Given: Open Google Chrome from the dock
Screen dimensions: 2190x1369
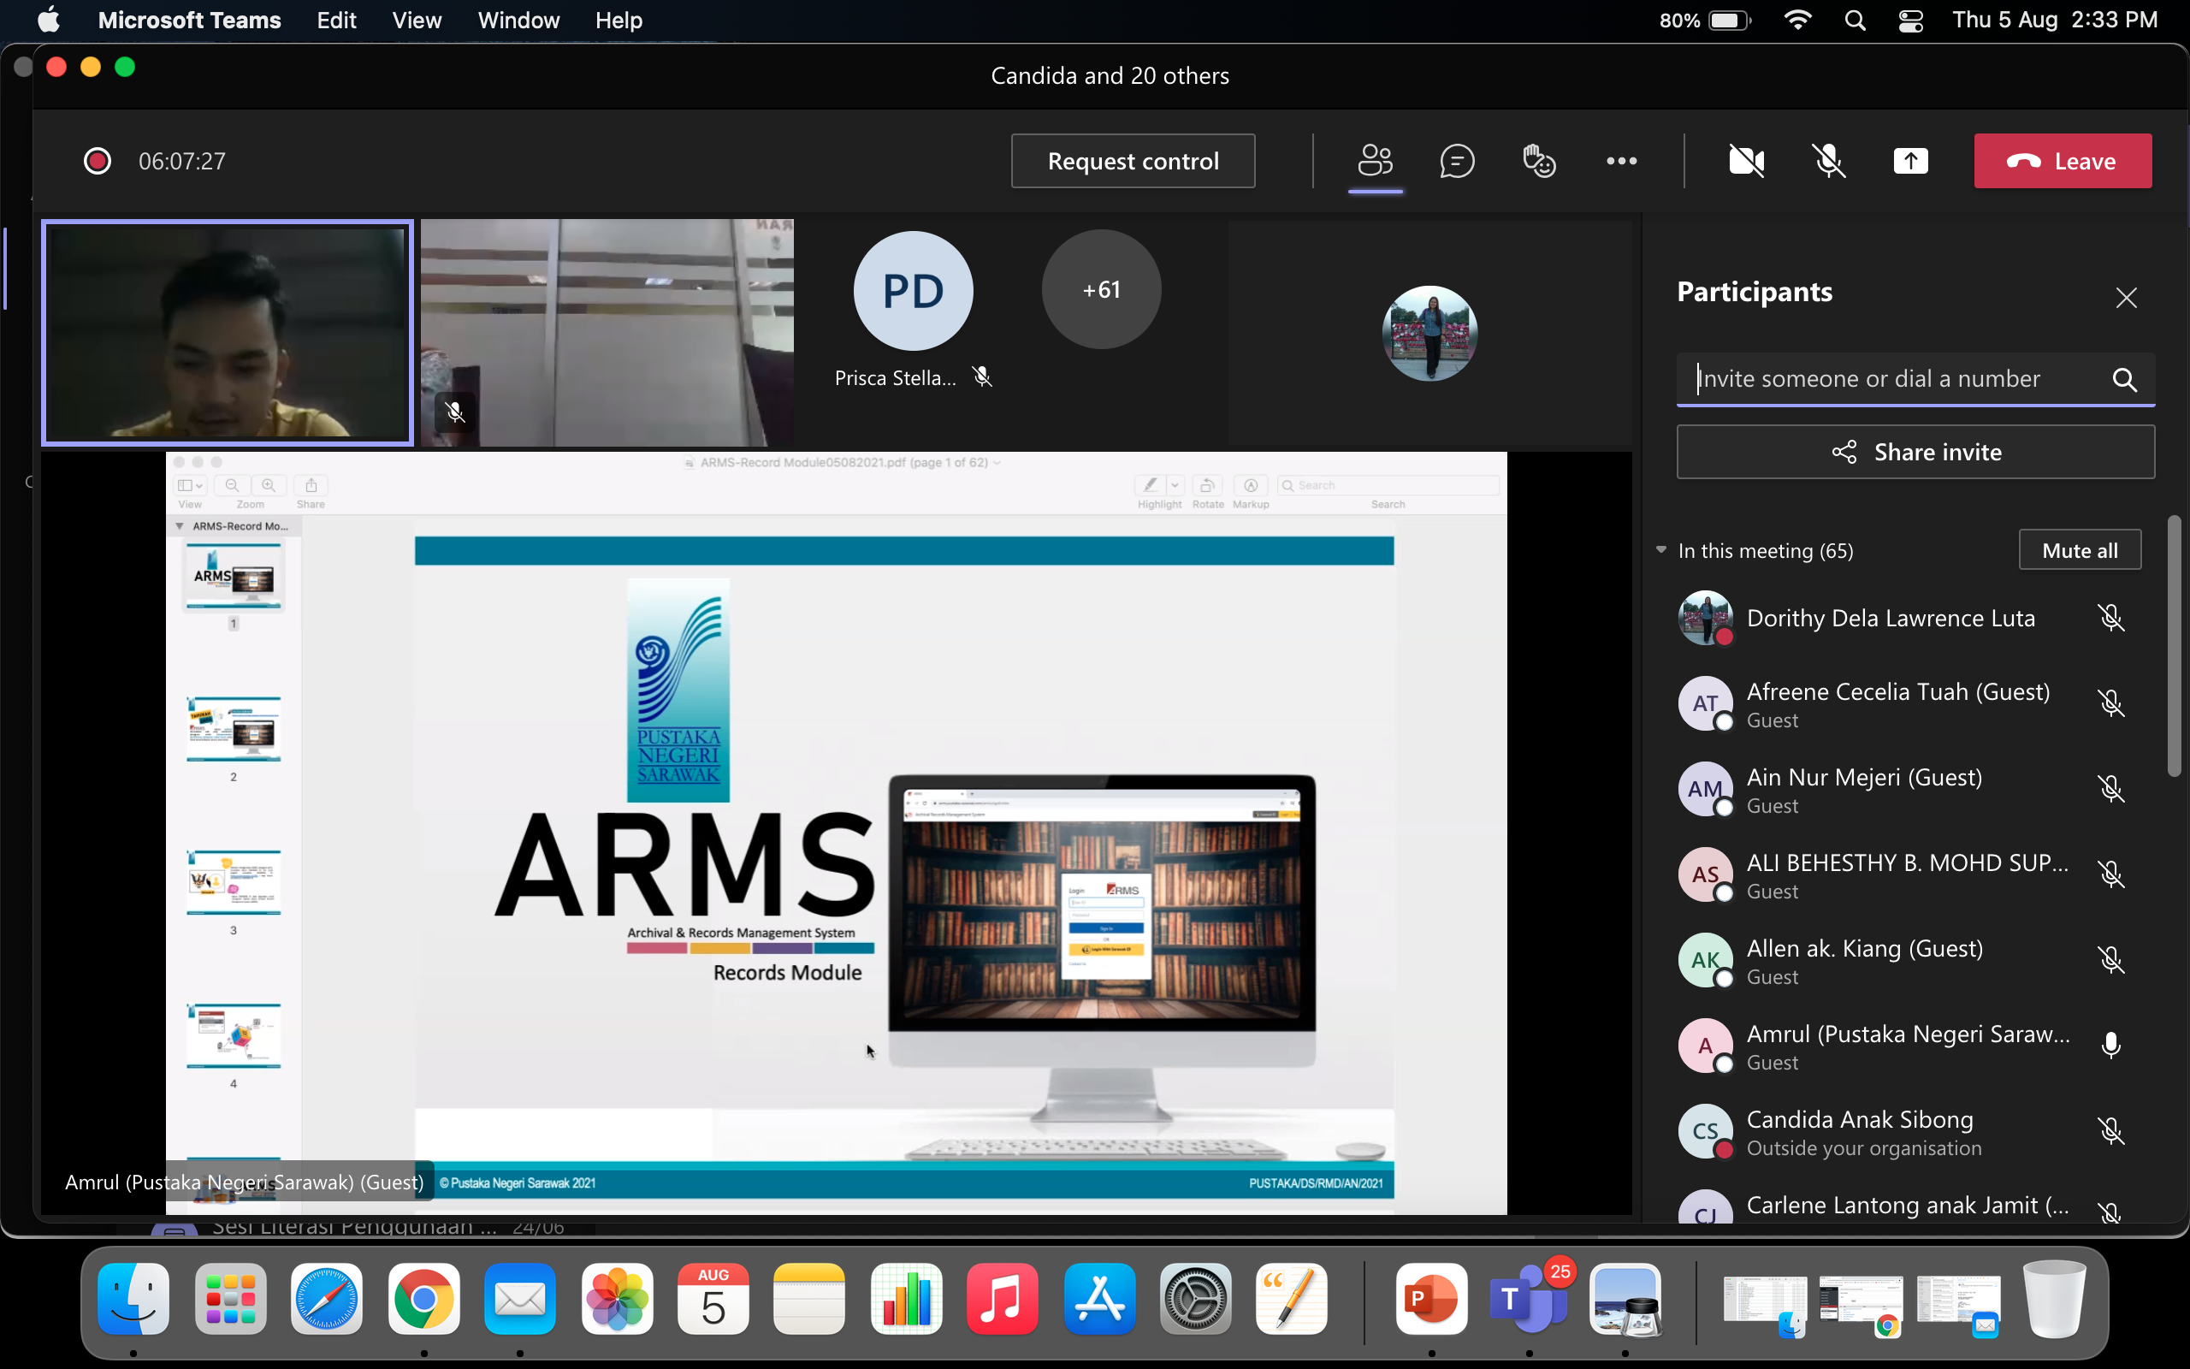Looking at the screenshot, I should (423, 1300).
